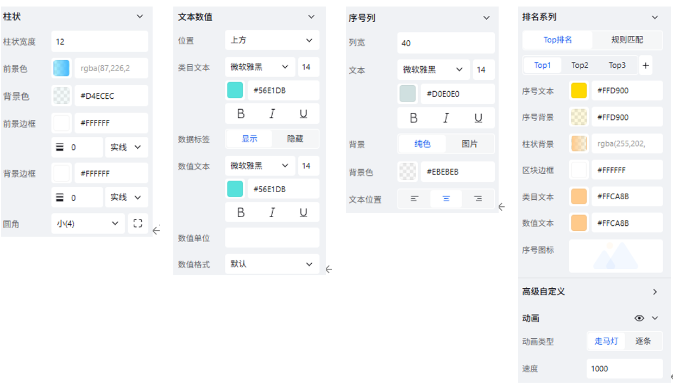Select the Top3 tab
Viewport: 673px width, 386px height.
tap(617, 65)
